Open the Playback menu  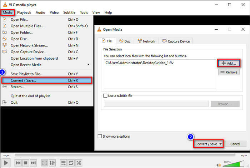(x=24, y=13)
